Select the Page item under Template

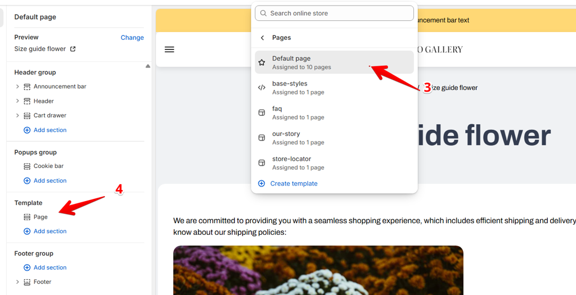point(40,217)
